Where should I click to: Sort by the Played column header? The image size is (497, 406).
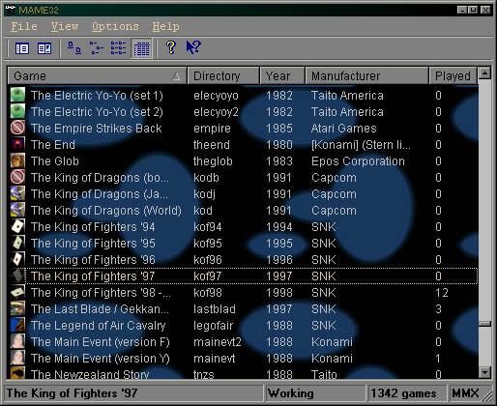[453, 76]
